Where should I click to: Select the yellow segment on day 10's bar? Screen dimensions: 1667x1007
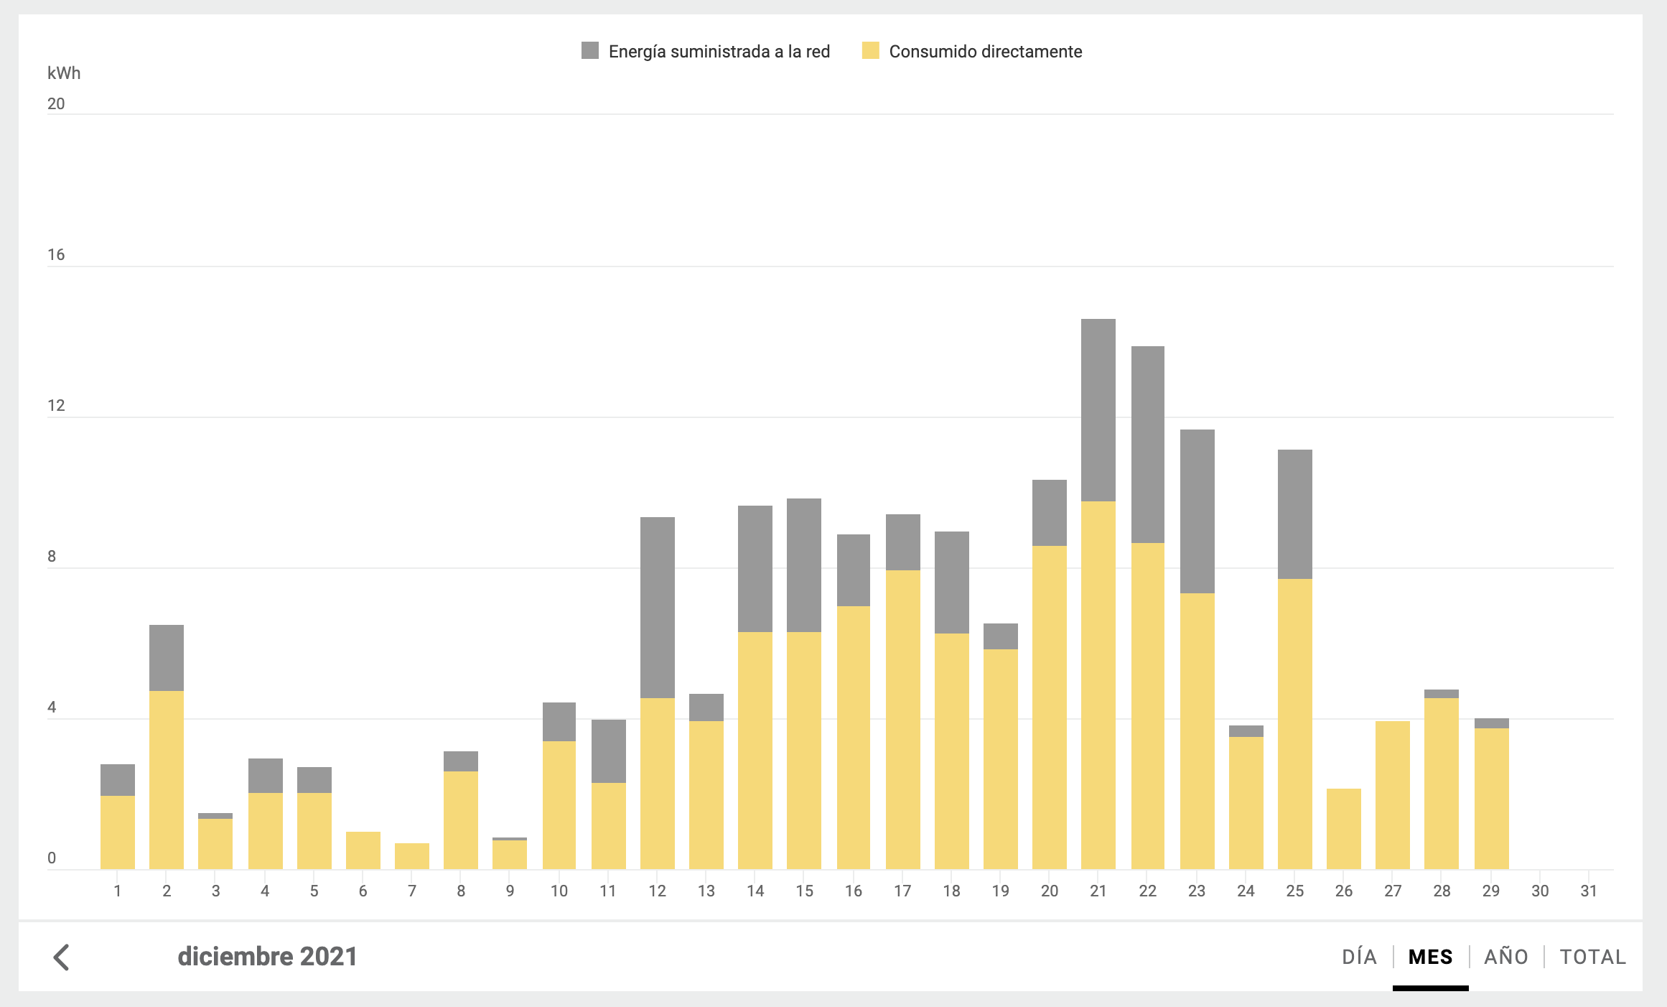click(559, 805)
